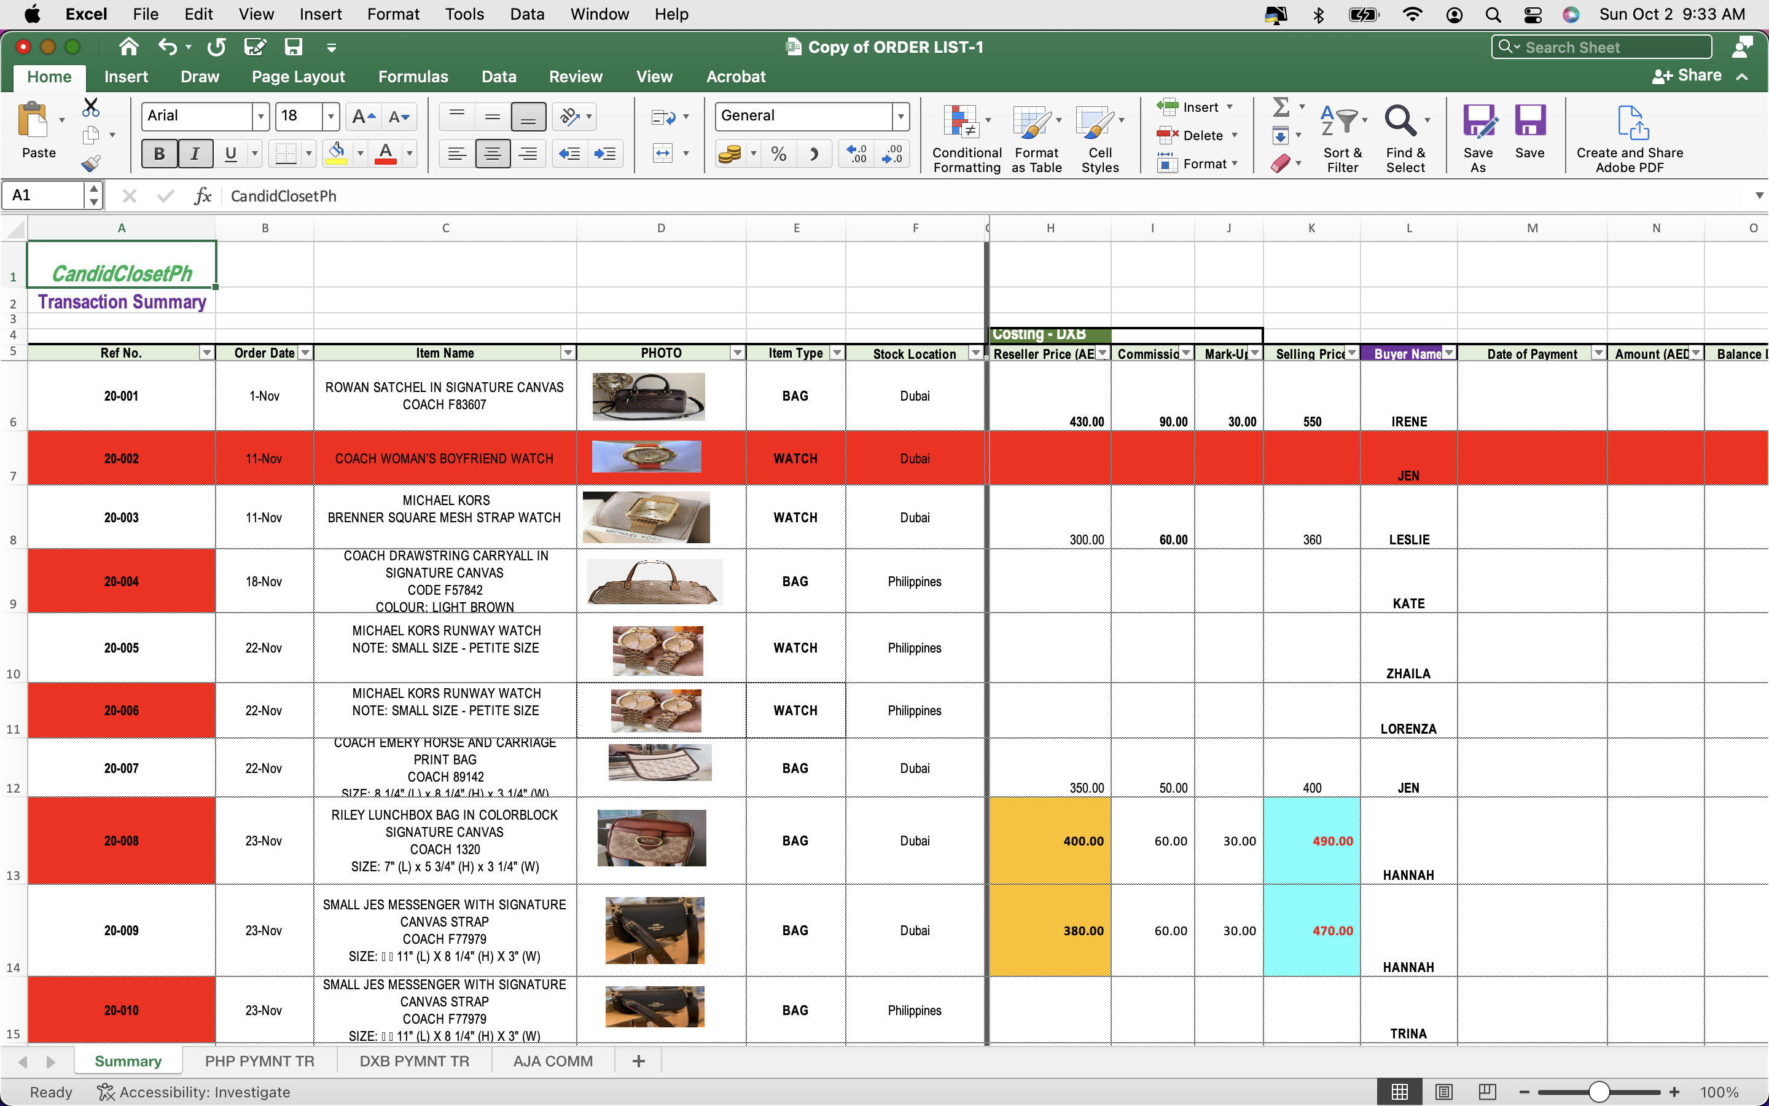Add a new sheet with plus button

point(638,1061)
